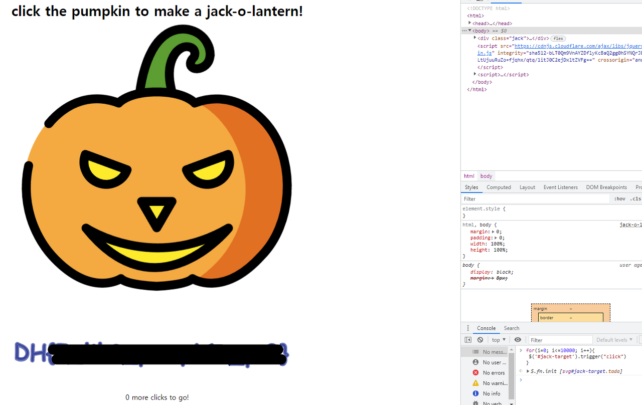The height and width of the screenshot is (405, 642).
Task: Click the user messages person icon
Action: click(x=475, y=362)
